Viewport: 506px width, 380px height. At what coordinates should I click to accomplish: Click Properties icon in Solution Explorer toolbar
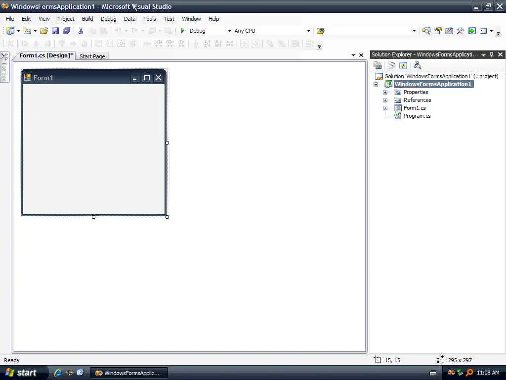pos(378,66)
